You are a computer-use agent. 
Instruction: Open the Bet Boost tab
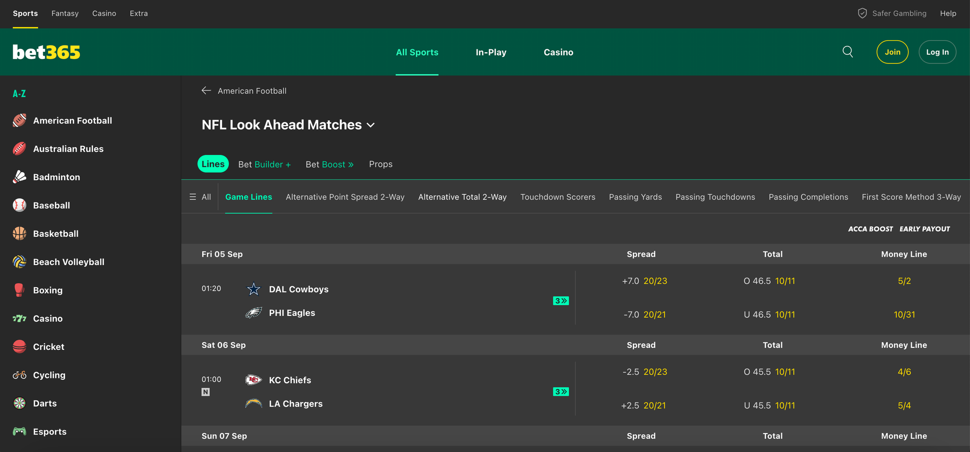pyautogui.click(x=329, y=164)
